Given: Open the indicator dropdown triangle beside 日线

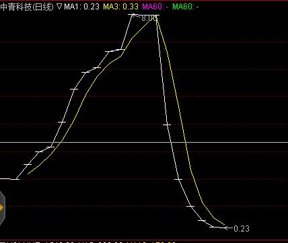Looking at the screenshot, I should click(59, 7).
